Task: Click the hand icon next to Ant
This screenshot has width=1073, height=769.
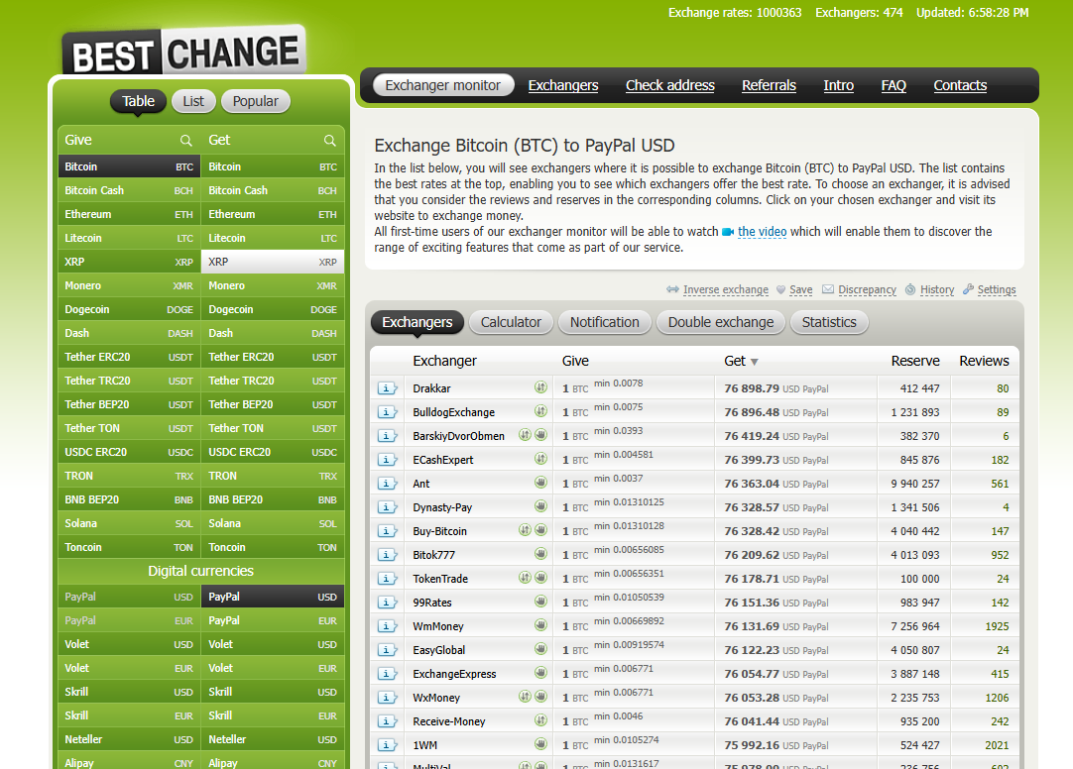Action: [x=540, y=484]
